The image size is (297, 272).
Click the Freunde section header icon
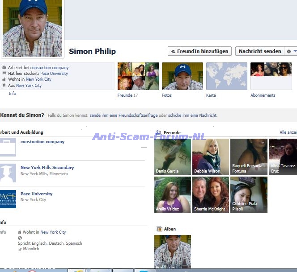coord(159,132)
